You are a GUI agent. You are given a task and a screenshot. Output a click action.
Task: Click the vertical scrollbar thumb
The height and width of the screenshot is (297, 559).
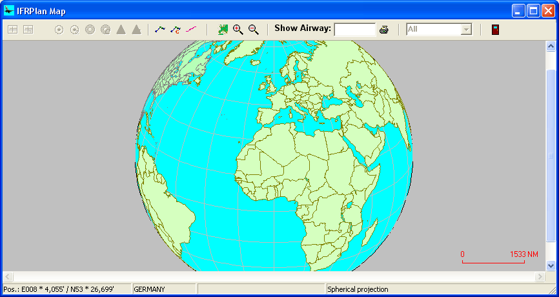coord(551,156)
